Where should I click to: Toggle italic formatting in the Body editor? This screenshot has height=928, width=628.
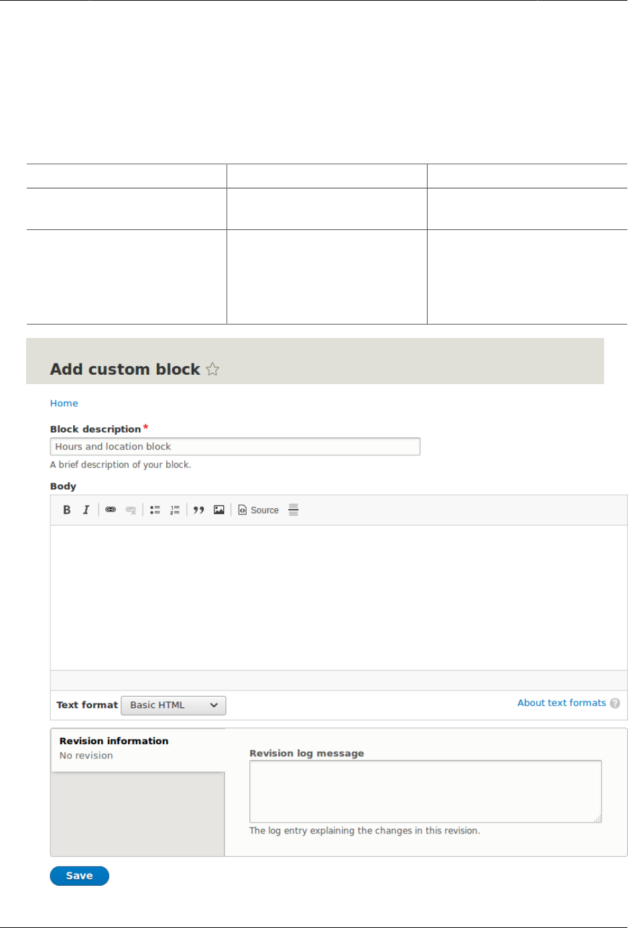[x=86, y=510]
